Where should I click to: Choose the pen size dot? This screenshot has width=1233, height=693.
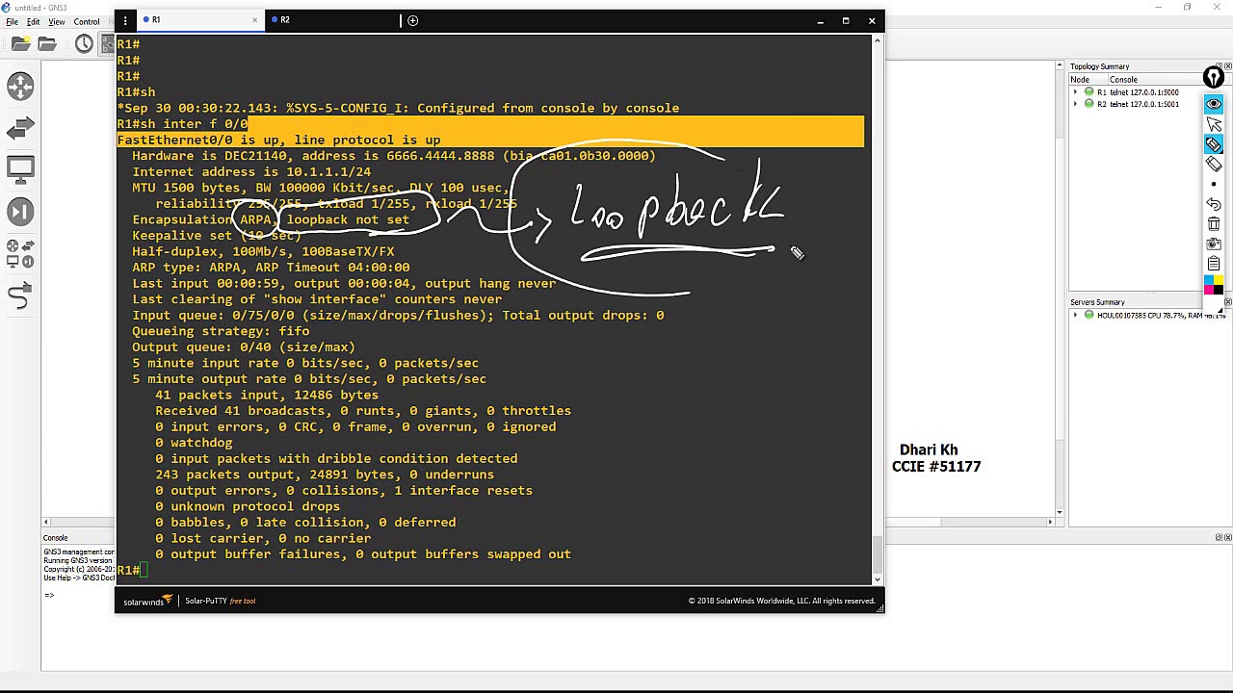[1214, 184]
